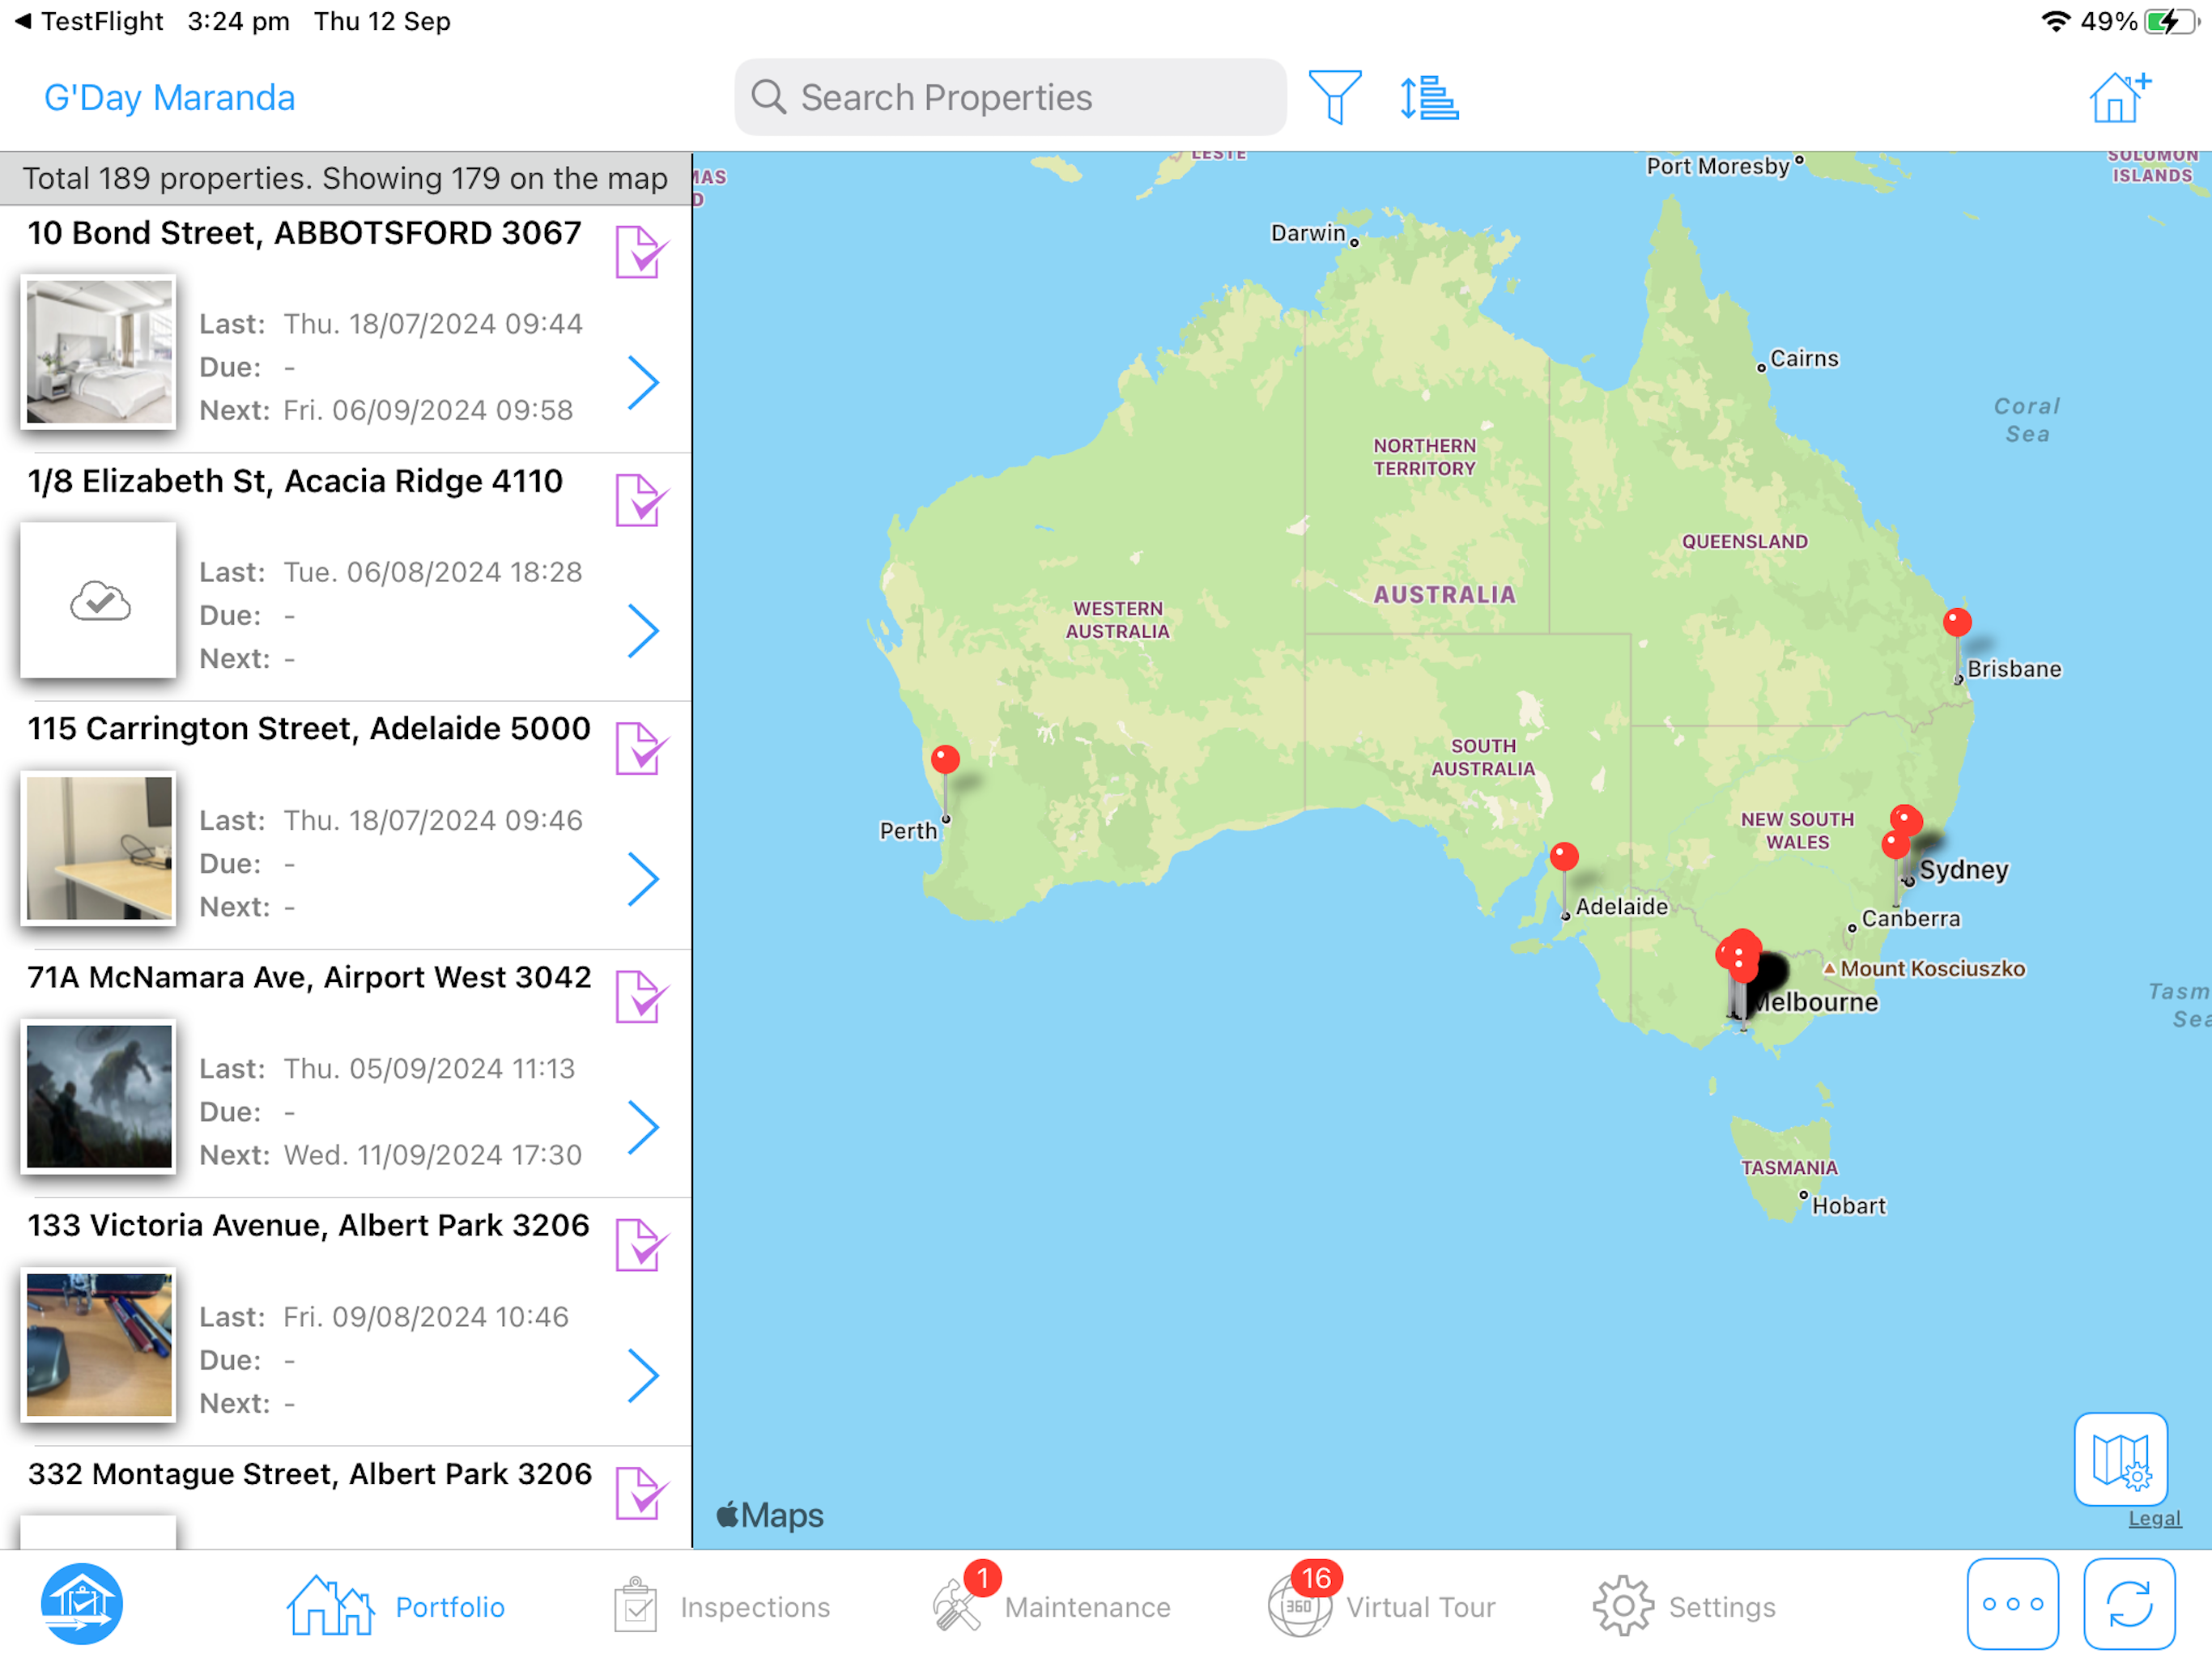Tap Last date Tue. 06/08/2024 18:28
Image resolution: width=2212 pixels, height=1658 pixels.
[x=432, y=572]
